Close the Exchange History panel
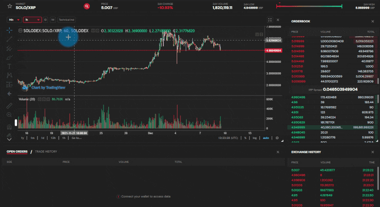The width and height of the screenshot is (380, 207). [372, 152]
